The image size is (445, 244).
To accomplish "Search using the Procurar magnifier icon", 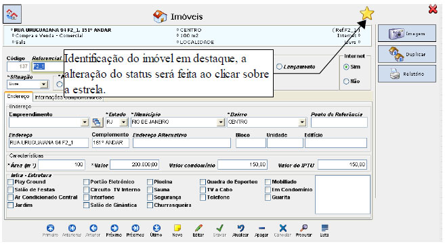I will [303, 228].
